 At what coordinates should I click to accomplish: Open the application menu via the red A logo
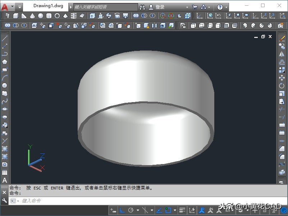(x=5, y=5)
